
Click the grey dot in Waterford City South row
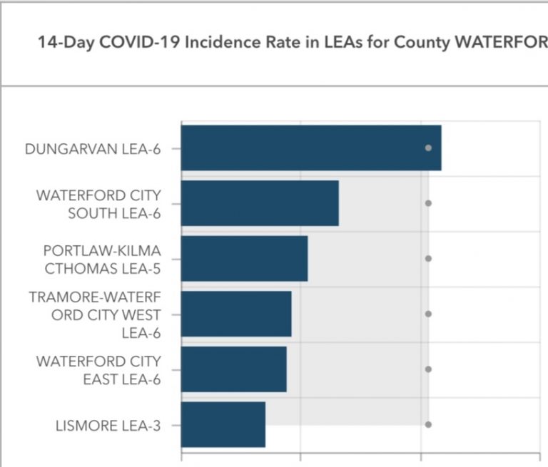428,203
